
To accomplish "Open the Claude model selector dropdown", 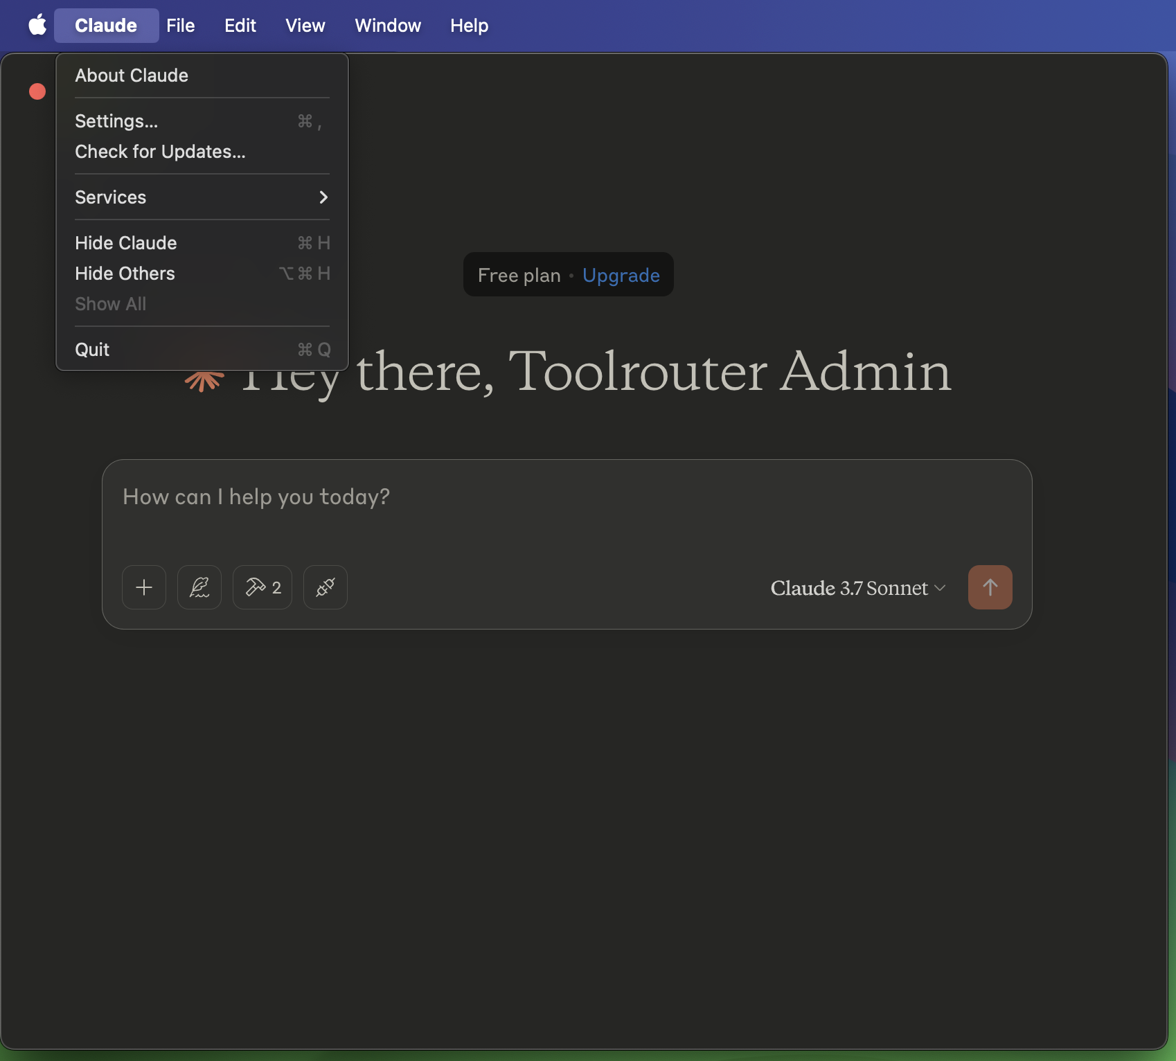I will [858, 588].
